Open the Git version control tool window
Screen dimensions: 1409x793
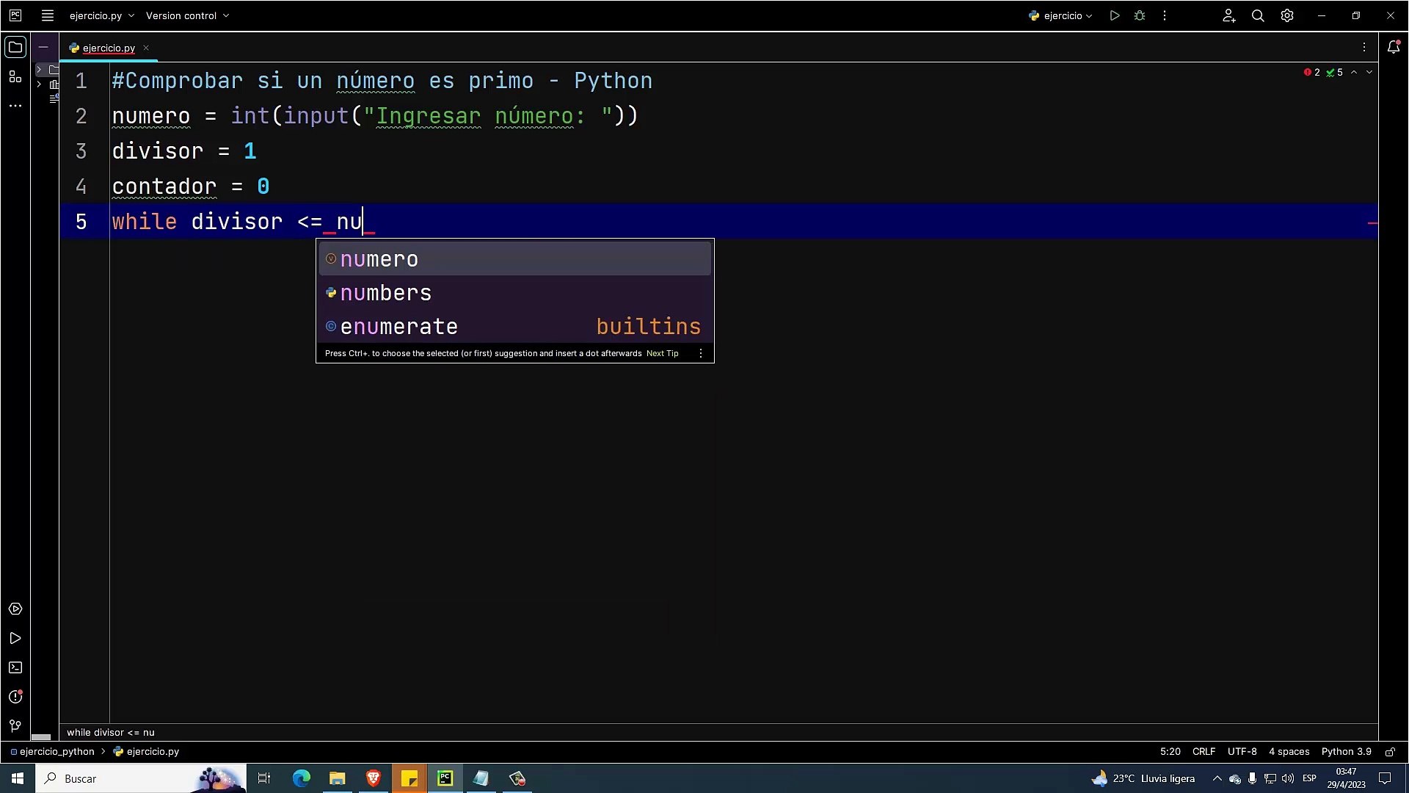[x=15, y=726]
